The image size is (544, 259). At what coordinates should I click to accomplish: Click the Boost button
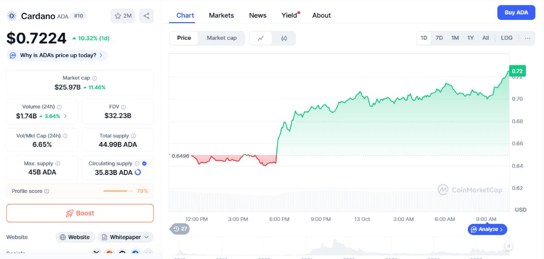pos(80,213)
